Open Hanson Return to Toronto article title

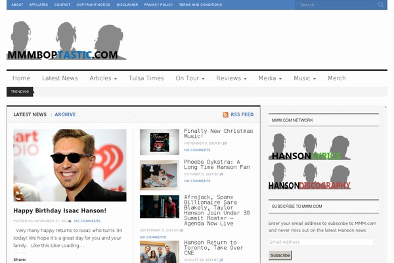tap(213, 248)
